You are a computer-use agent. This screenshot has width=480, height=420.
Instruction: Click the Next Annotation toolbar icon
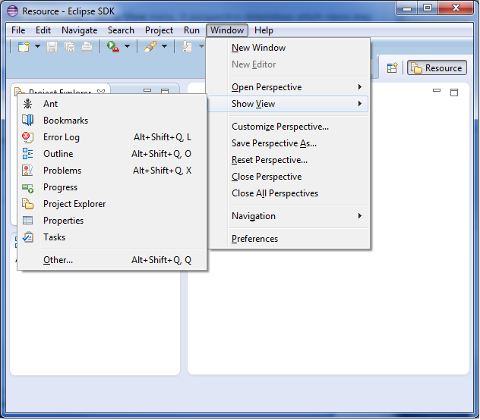tap(187, 47)
